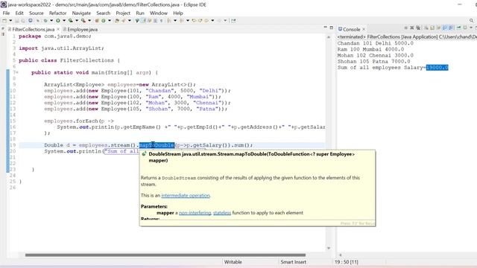477x268 pixels.
Task: Expand the Coverage dropdown arrow
Action: [x=77, y=21]
